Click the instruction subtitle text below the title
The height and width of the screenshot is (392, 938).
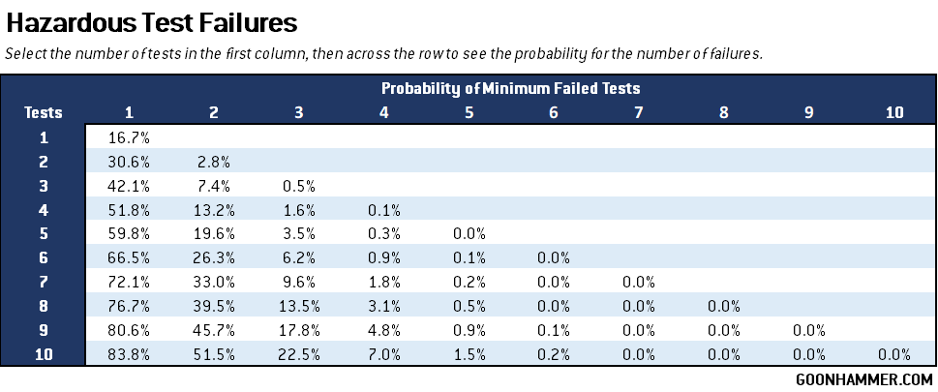coord(384,53)
